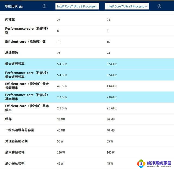Click the download icon beside 导出比较
174x169 pixels.
[21, 6]
